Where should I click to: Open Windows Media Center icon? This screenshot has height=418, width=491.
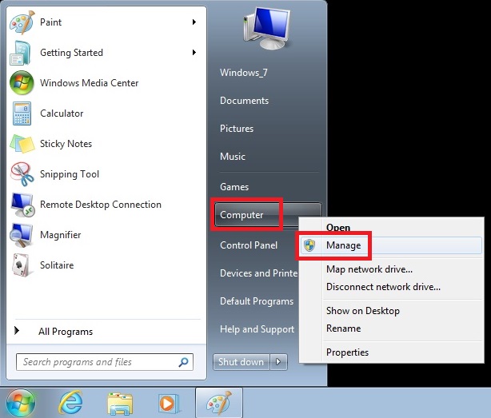pyautogui.click(x=22, y=83)
